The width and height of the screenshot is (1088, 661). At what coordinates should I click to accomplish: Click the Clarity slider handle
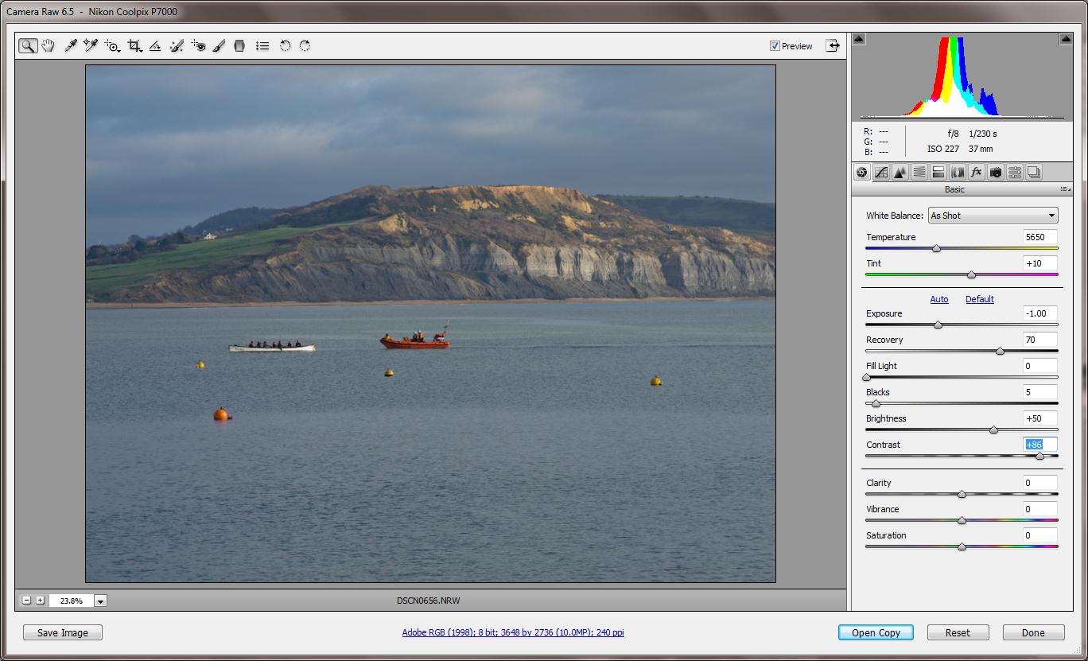point(962,495)
